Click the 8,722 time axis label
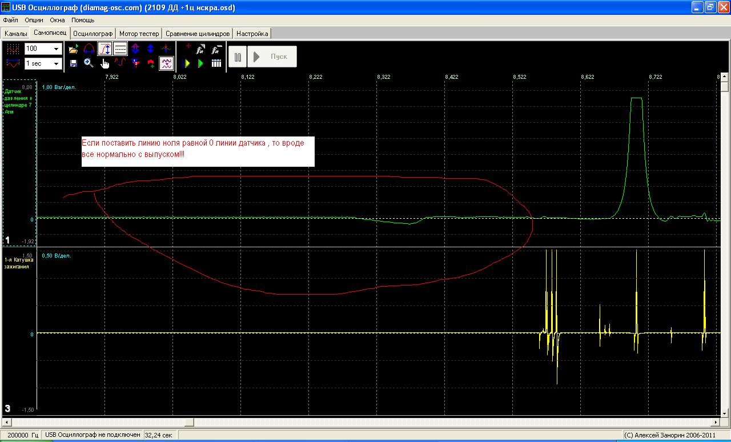The width and height of the screenshot is (731, 442). coord(654,77)
